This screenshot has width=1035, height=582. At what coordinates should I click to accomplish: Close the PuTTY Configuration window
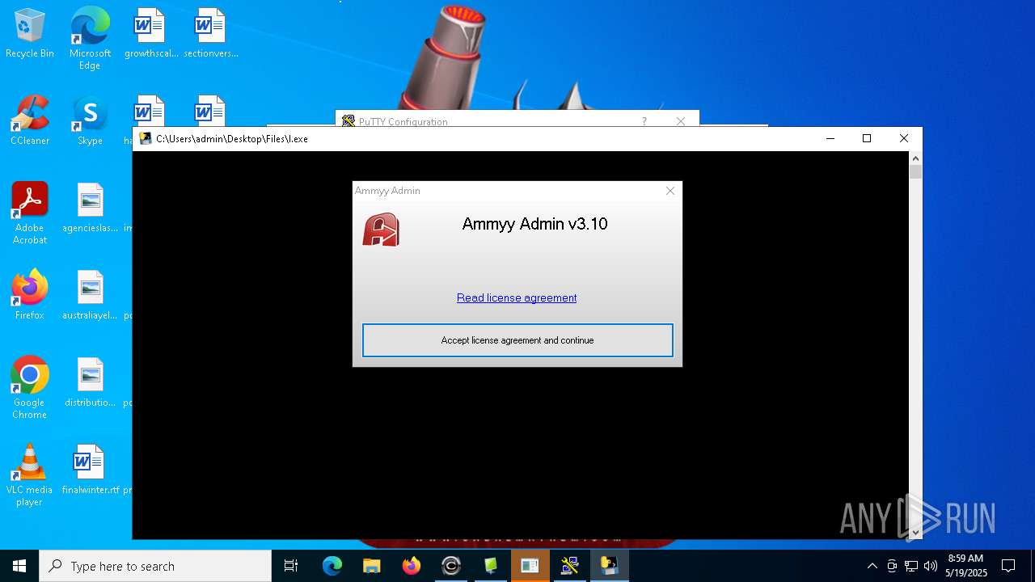[681, 121]
